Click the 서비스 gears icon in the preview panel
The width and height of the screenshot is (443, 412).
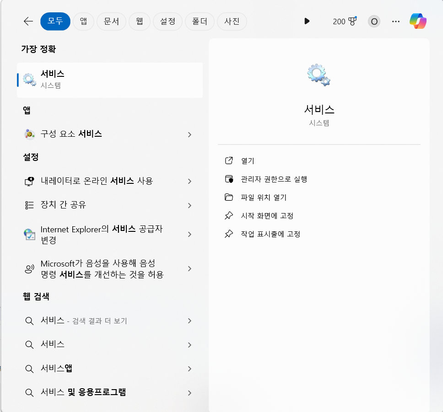tap(319, 75)
